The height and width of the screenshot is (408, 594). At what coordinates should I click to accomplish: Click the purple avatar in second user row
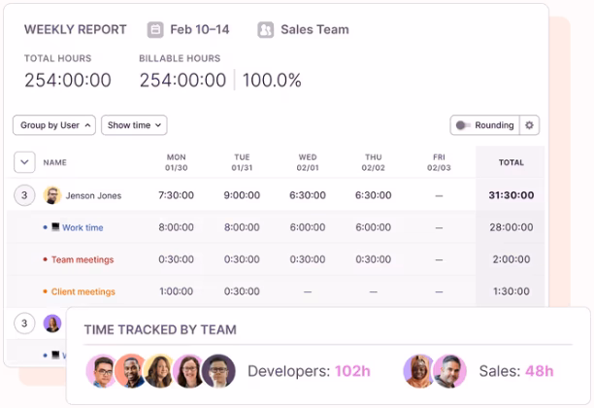coord(52,323)
